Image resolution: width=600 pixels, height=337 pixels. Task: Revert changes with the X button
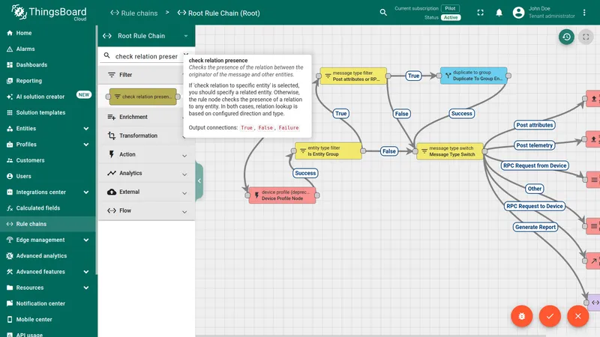point(577,316)
